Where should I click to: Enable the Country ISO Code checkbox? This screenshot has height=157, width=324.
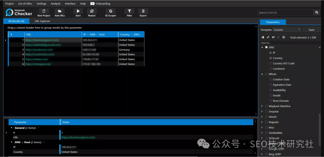[x=271, y=64]
